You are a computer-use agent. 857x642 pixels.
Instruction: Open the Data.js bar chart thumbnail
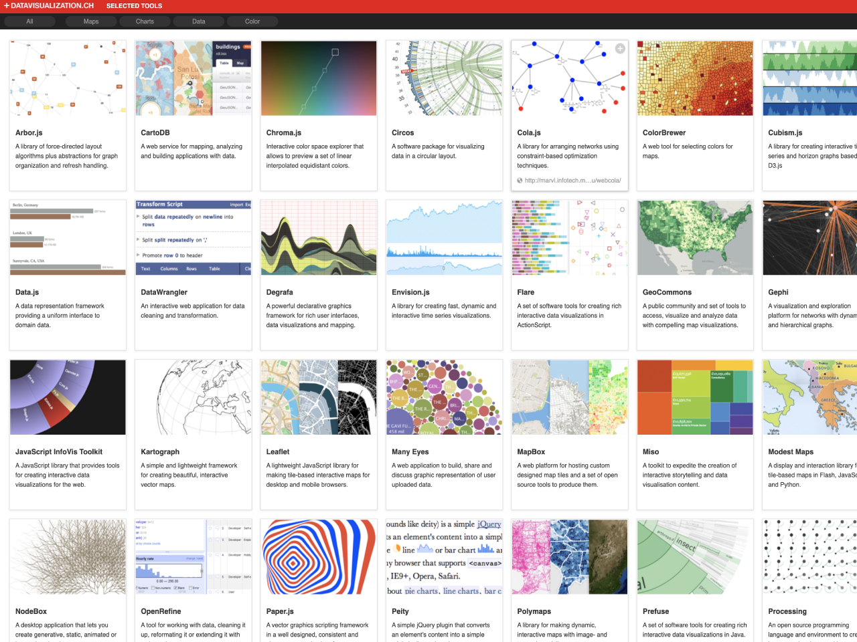[68, 238]
